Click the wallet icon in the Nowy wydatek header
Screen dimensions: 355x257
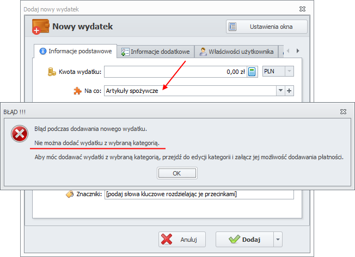tap(41, 27)
